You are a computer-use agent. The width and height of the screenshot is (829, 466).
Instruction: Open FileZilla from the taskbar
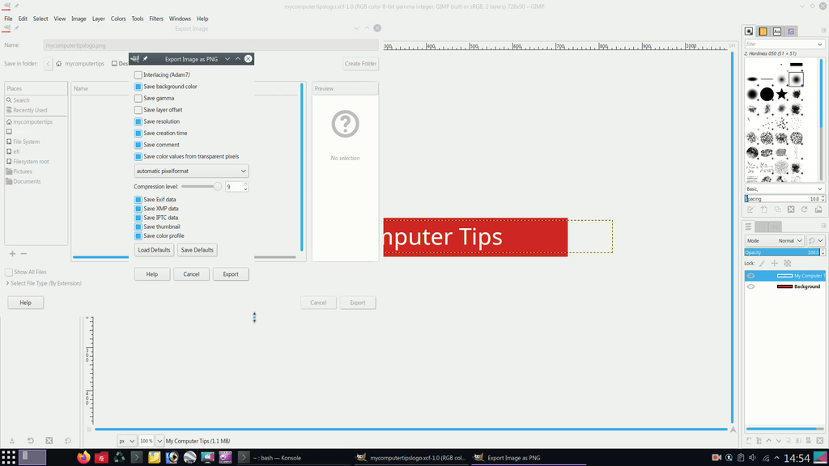pos(101,458)
